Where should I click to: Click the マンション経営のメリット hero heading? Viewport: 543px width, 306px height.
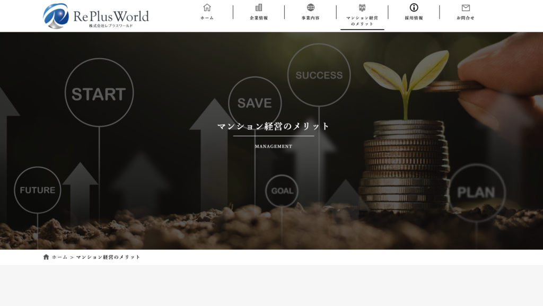(274, 127)
